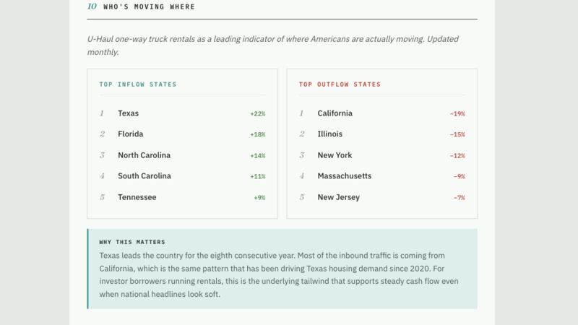Image resolution: width=578 pixels, height=325 pixels.
Task: Click New Jersey in outflow states
Action: (x=338, y=197)
